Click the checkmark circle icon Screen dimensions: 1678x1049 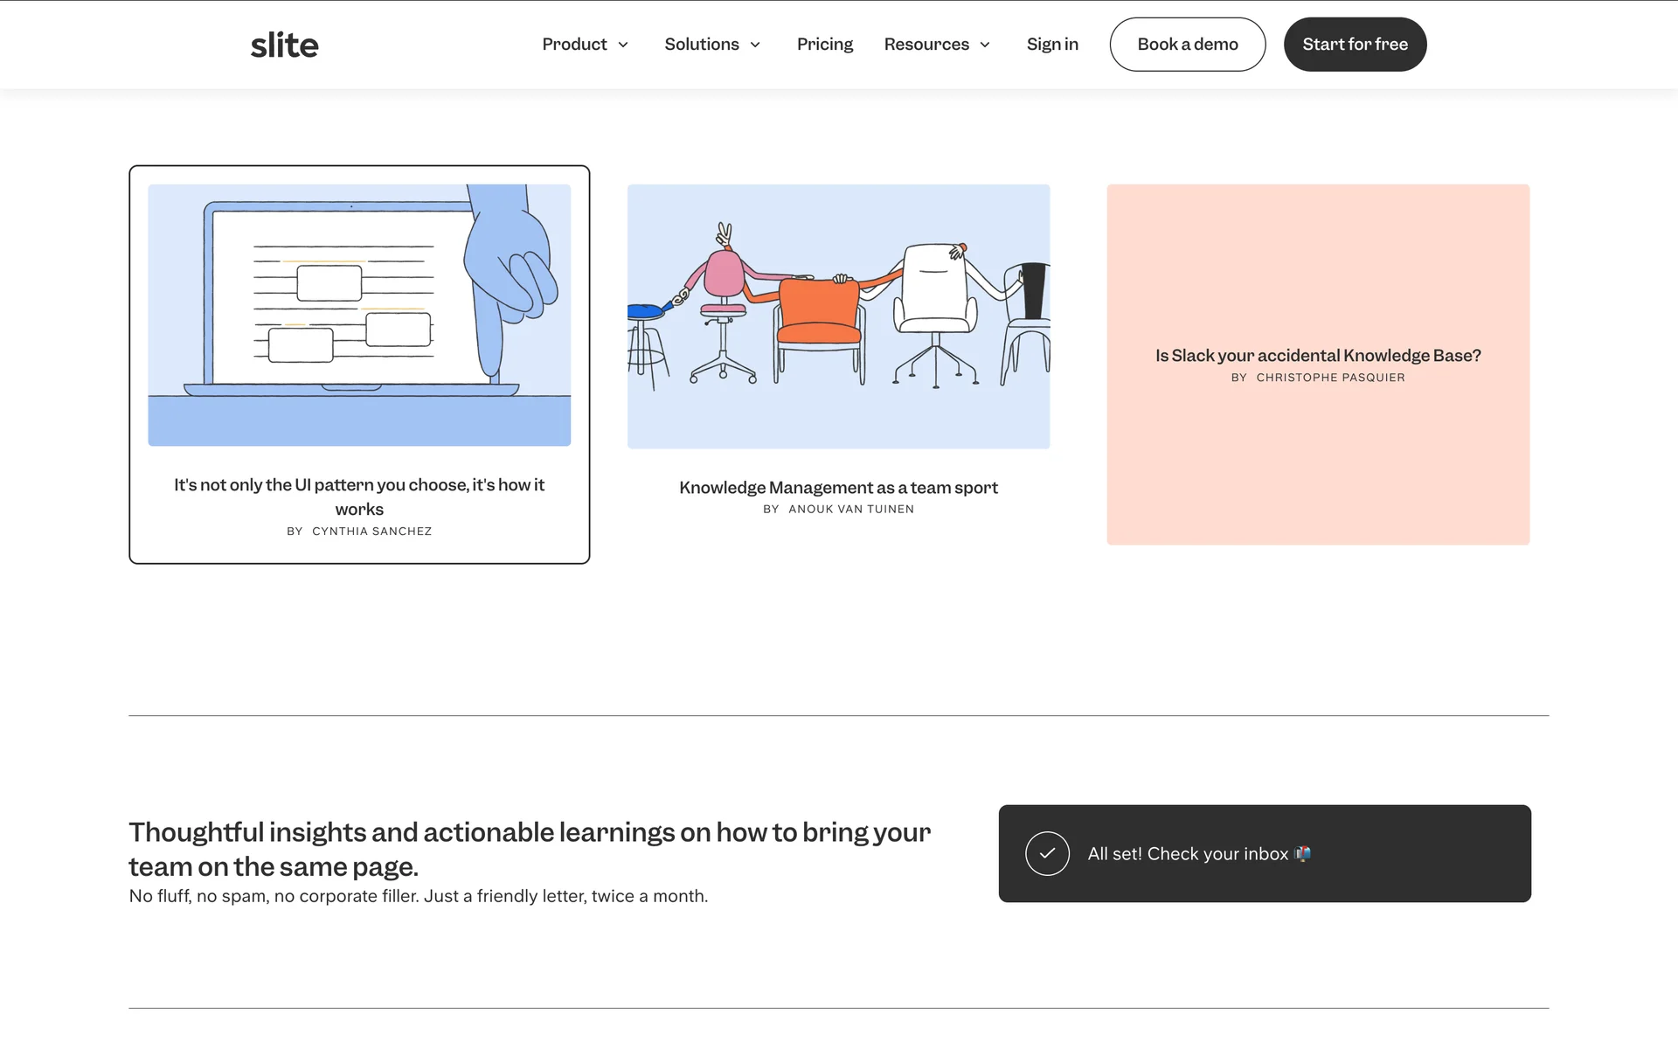(1047, 854)
